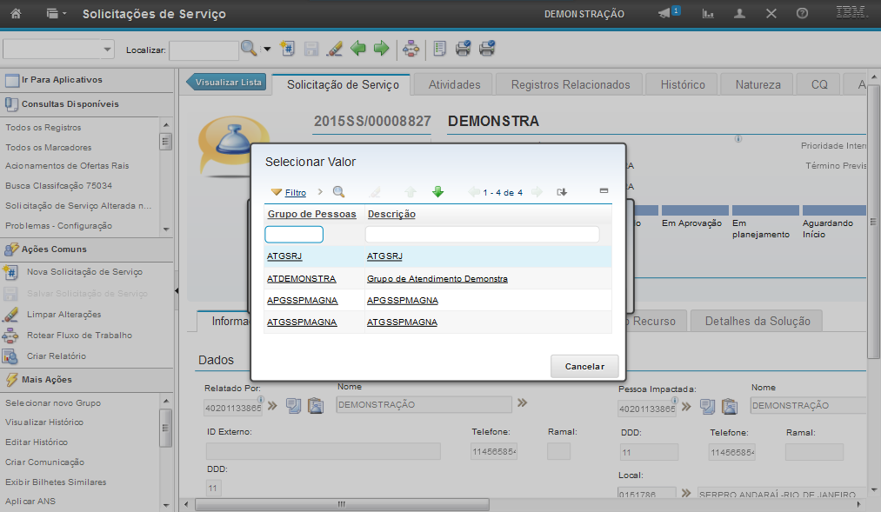The width and height of the screenshot is (881, 512).
Task: Click the filter search magnifier icon in dialog
Action: [x=338, y=192]
